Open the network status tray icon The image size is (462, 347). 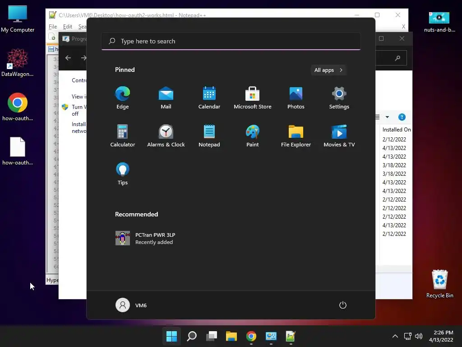(x=408, y=336)
